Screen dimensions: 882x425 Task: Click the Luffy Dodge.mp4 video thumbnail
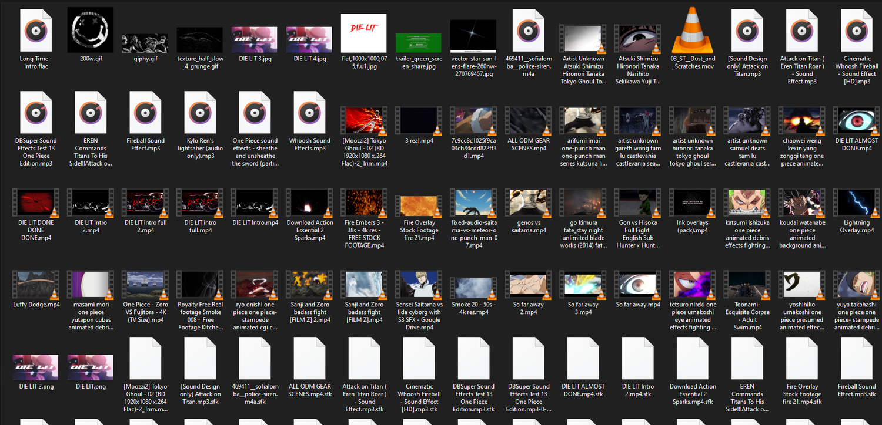point(35,285)
